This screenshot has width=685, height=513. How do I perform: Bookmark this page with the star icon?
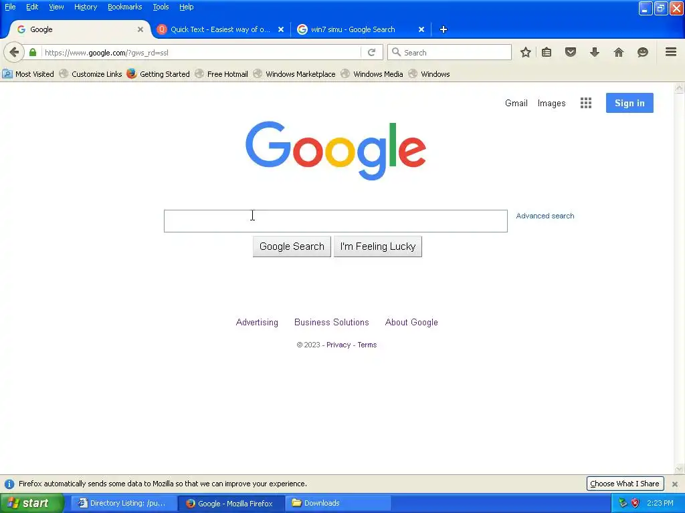tap(526, 52)
